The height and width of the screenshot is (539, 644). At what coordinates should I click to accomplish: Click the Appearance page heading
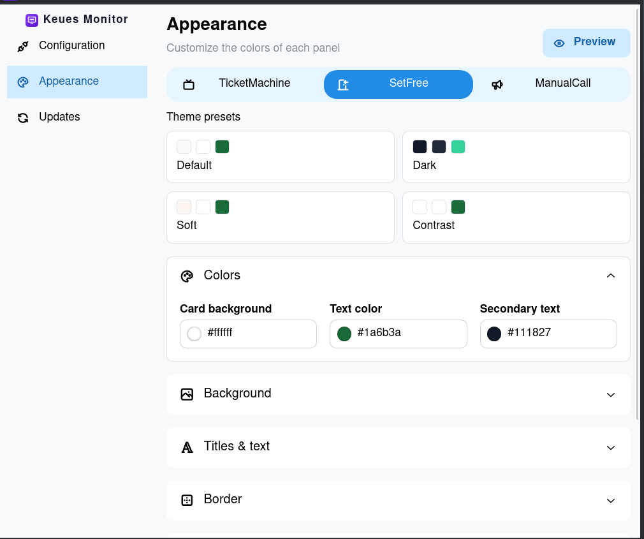coord(216,24)
